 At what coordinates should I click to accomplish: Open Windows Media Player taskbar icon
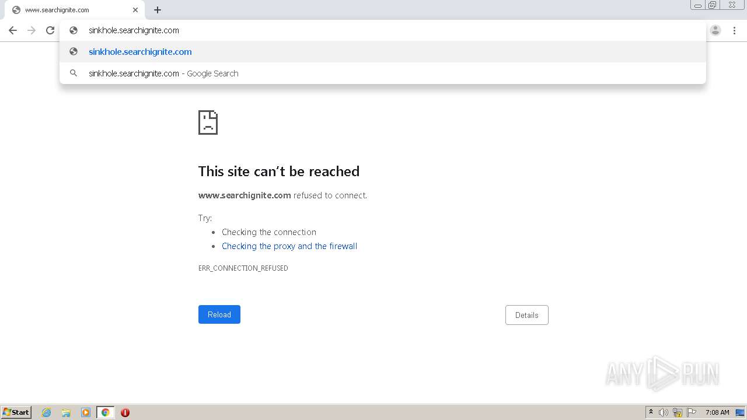(86, 412)
